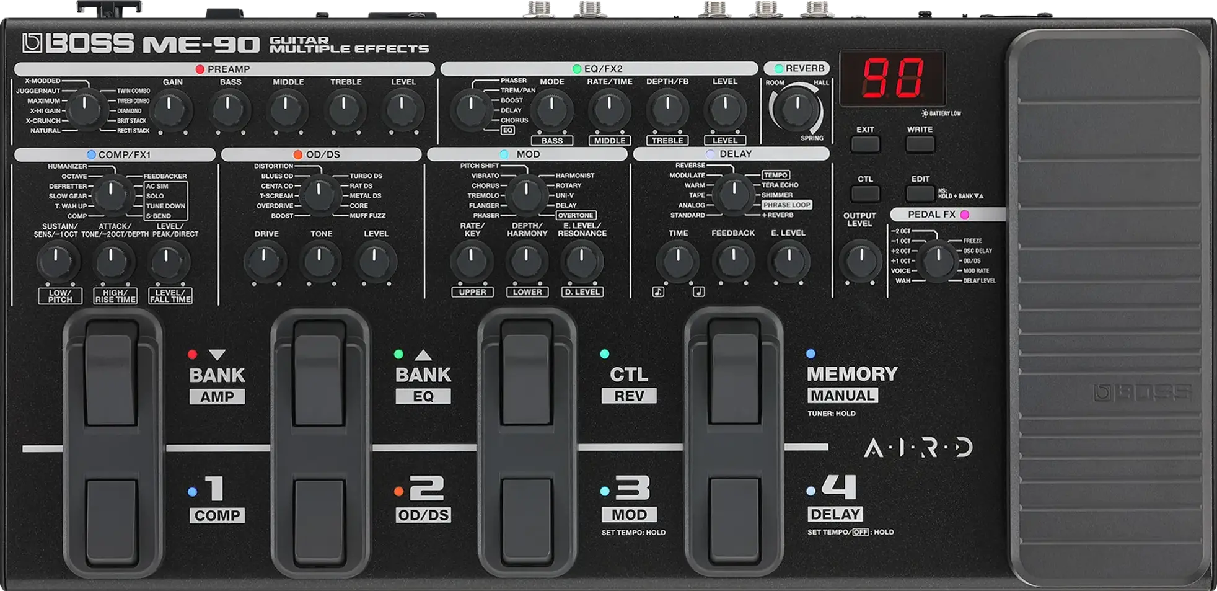1217x591 pixels.
Task: Click the BANK up triangle arrow
Action: coord(423,355)
